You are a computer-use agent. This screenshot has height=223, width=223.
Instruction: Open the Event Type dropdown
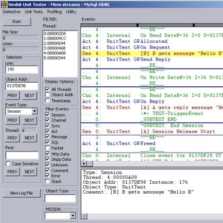point(35,112)
